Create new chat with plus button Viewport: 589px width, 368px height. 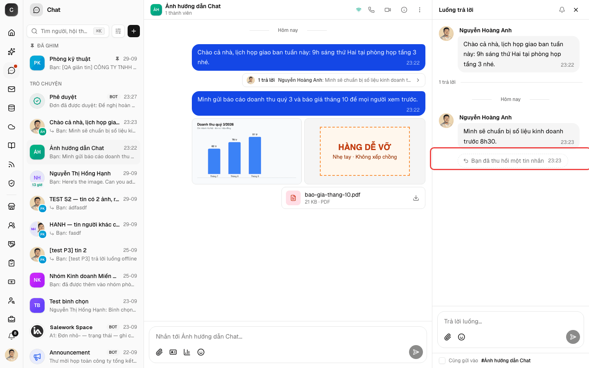pos(134,31)
